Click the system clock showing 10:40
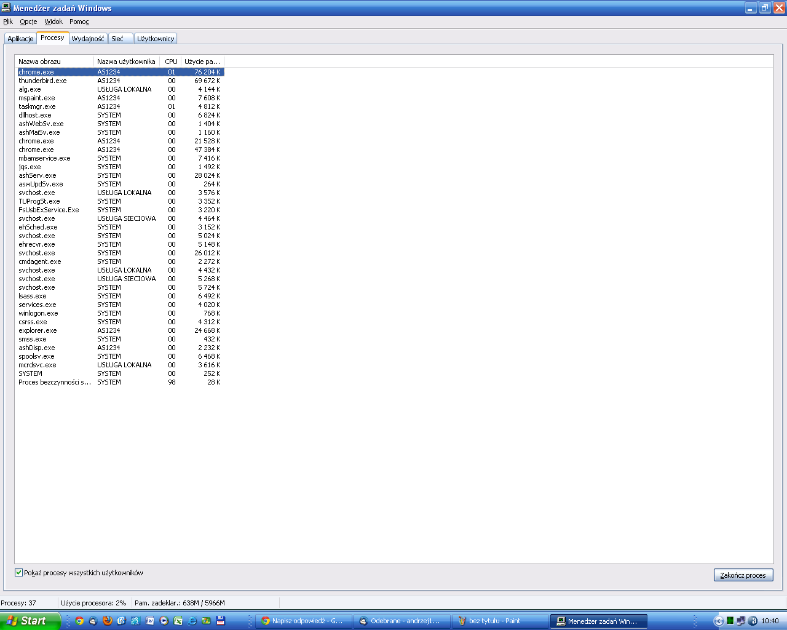This screenshot has height=630, width=787. pyautogui.click(x=770, y=621)
